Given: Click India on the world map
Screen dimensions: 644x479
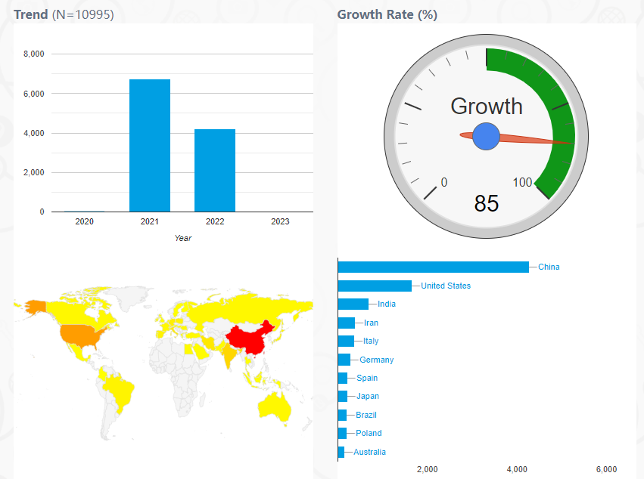Looking at the screenshot, I should click(x=229, y=355).
